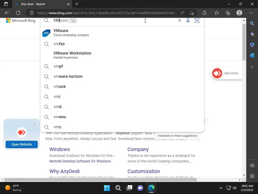Open the Windows sitelink

pyautogui.click(x=59, y=149)
